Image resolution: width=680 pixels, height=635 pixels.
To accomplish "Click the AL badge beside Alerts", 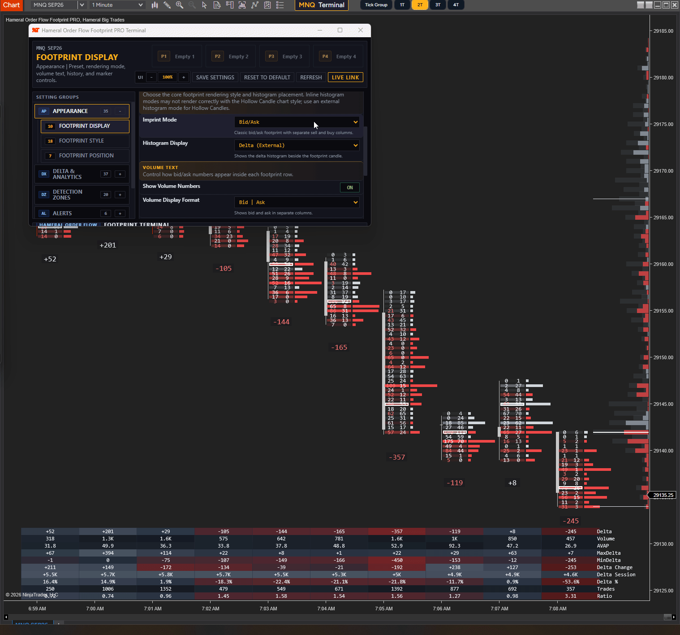I will 44,213.
